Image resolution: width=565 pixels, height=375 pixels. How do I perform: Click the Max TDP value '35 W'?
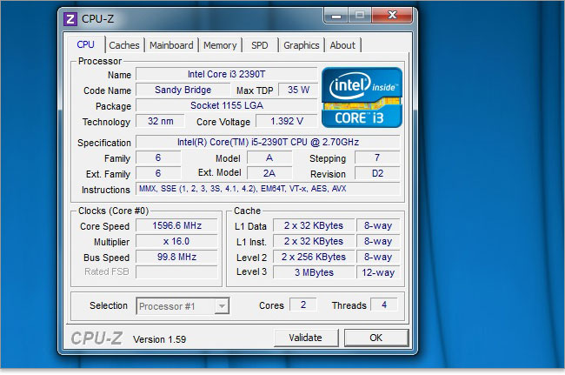(x=298, y=90)
